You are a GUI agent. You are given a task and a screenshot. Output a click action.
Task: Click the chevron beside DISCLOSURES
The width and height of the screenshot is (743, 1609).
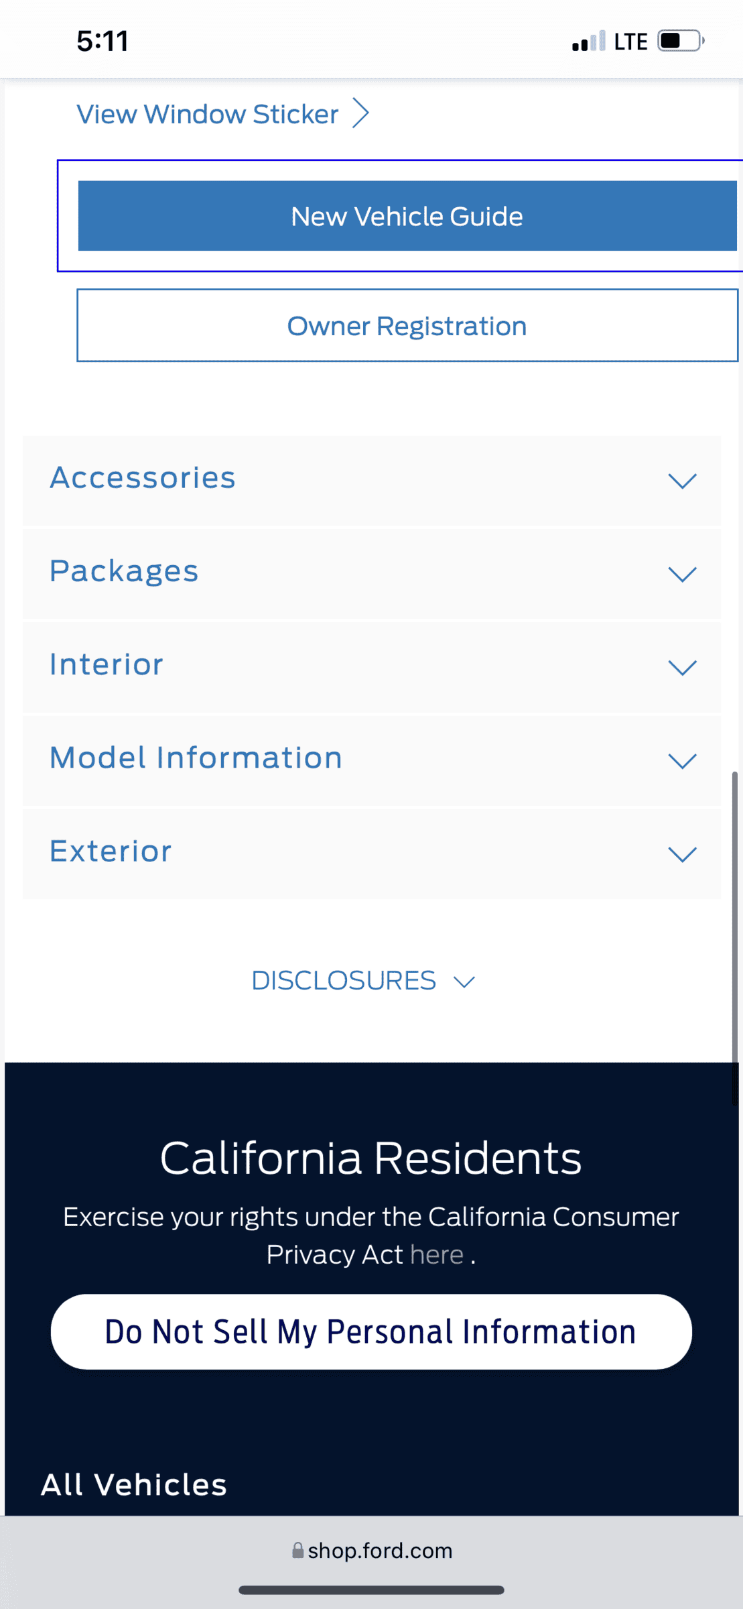pyautogui.click(x=464, y=982)
